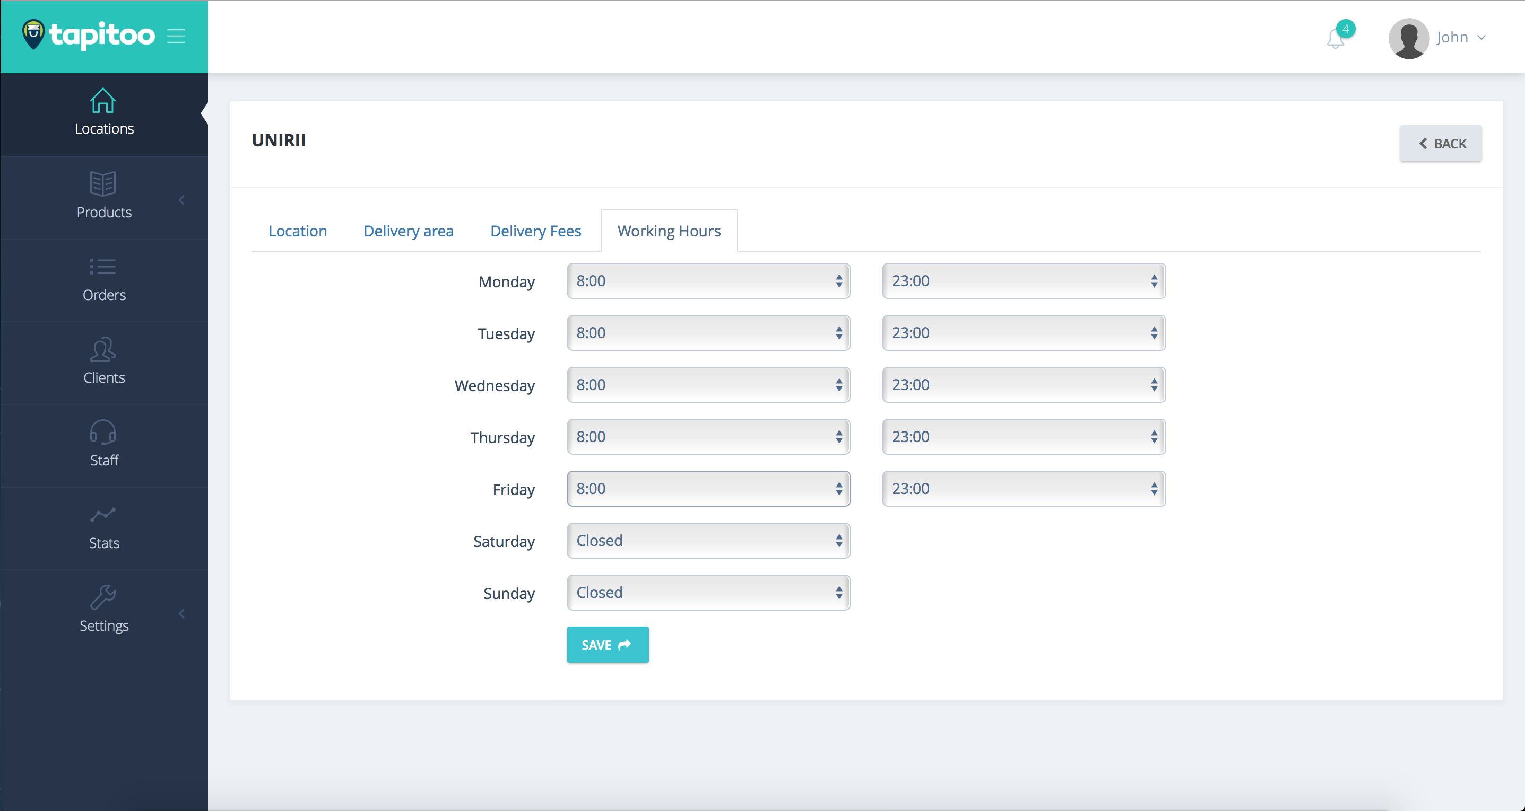The image size is (1525, 811).
Task: Click the tapitoo logo
Action: click(89, 35)
